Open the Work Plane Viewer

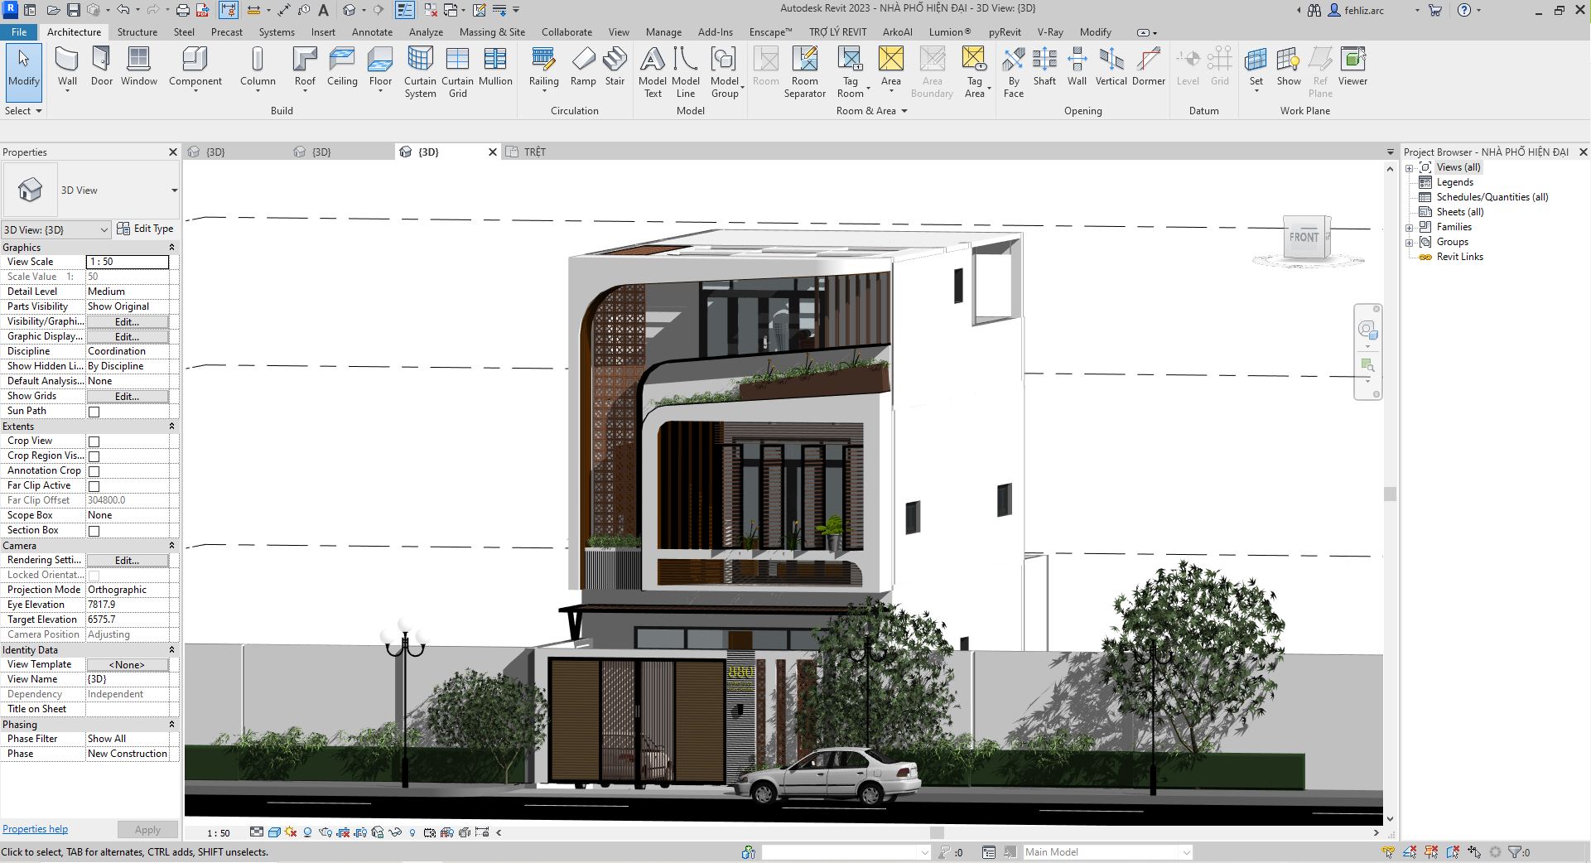[1352, 60]
